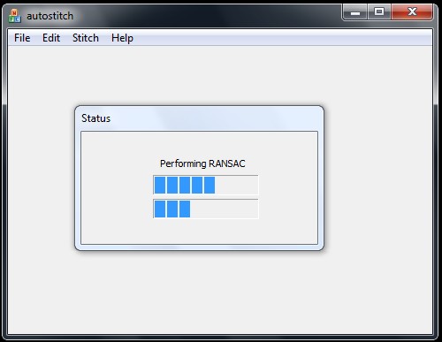This screenshot has height=342, width=442.
Task: Minimize the autostitch window
Action: (355, 12)
